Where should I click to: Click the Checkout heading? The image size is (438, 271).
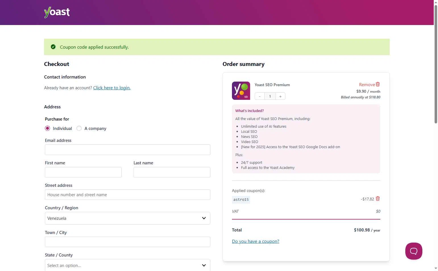[57, 64]
